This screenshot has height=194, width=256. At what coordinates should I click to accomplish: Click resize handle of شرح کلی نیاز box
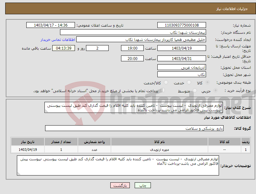46,111
